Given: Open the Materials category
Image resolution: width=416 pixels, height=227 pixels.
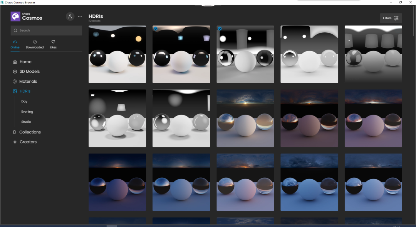Looking at the screenshot, I should pyautogui.click(x=28, y=82).
